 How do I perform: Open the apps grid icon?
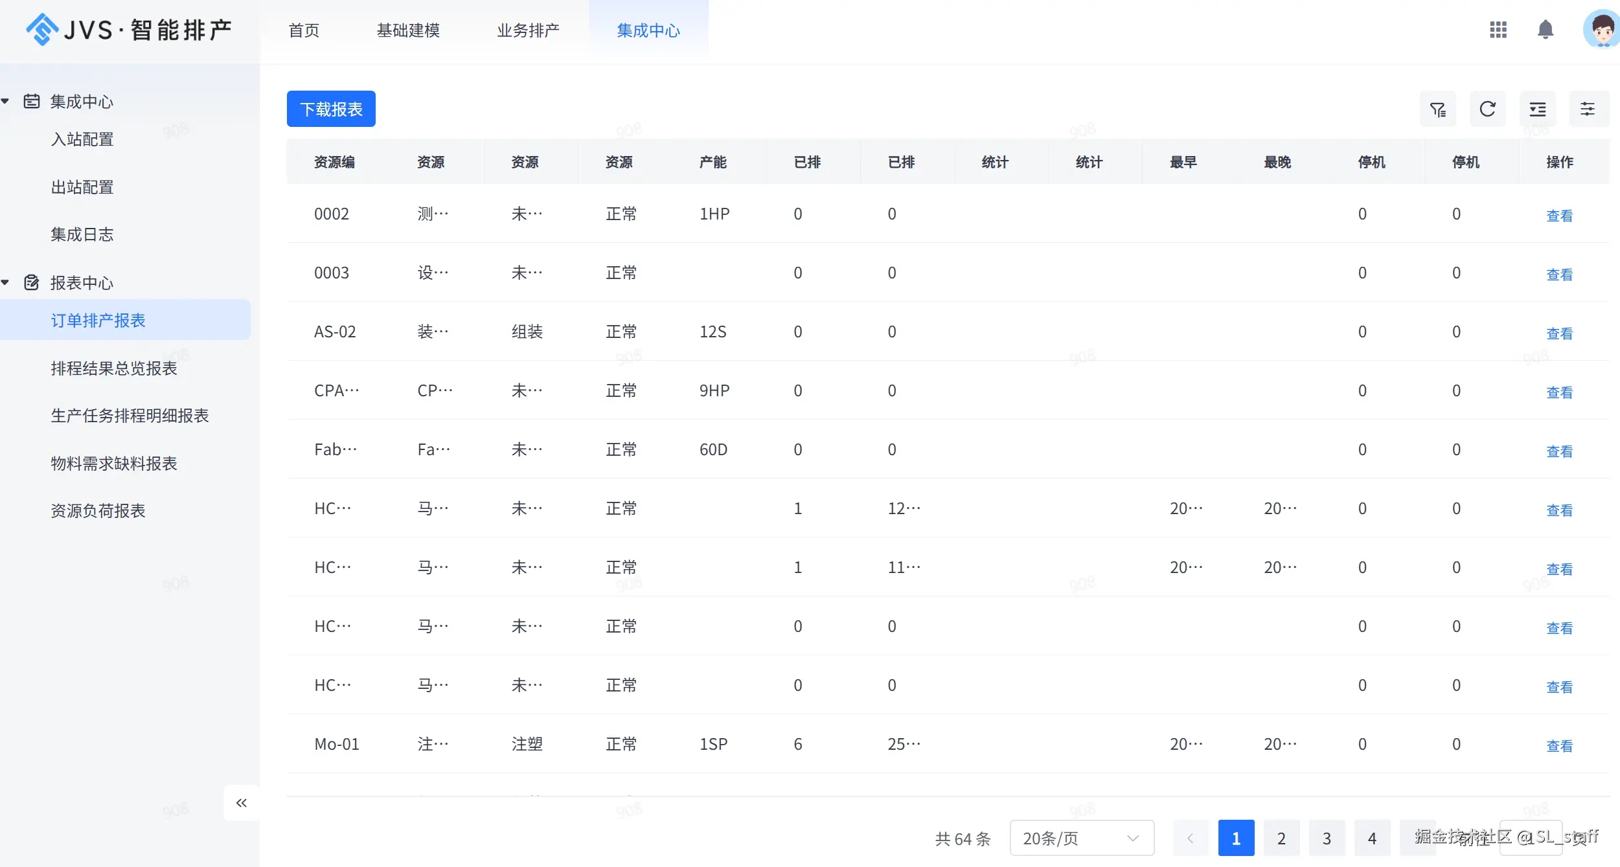click(1498, 30)
